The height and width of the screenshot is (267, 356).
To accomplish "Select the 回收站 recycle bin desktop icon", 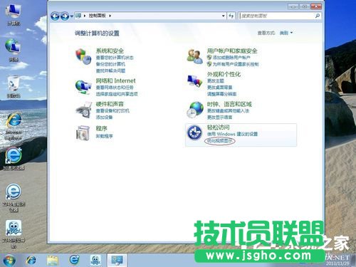I will point(14,87).
